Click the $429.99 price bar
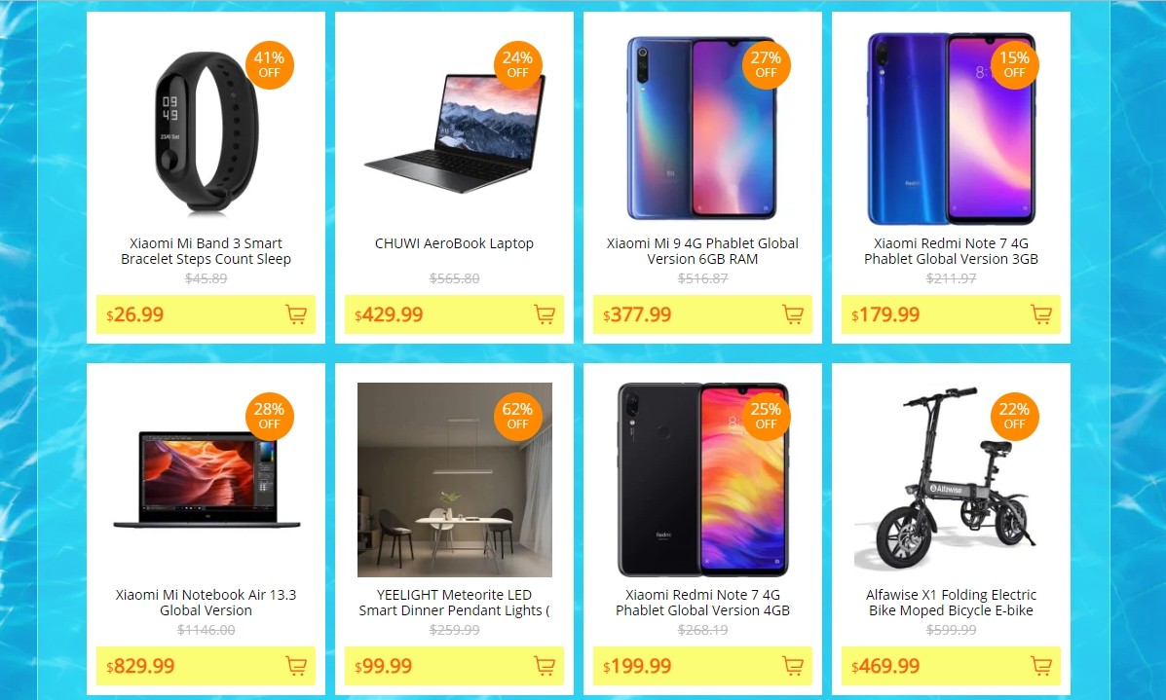 point(454,314)
